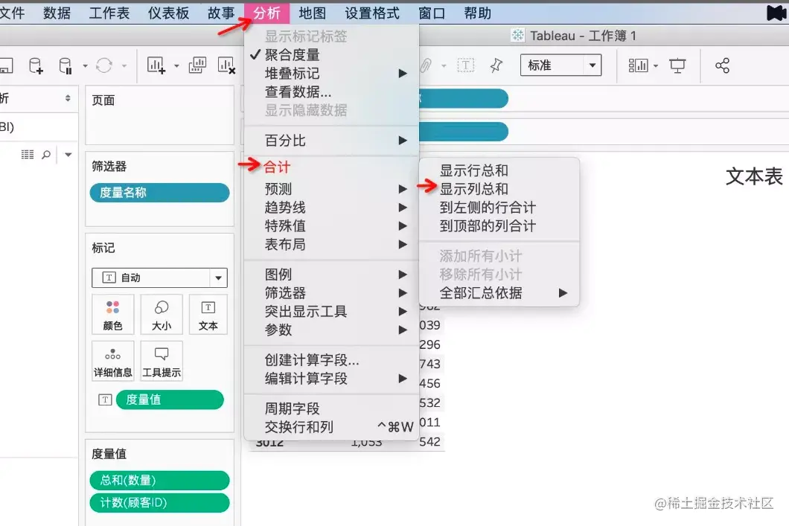Choose the 突出显示工具 menu item

coord(331,312)
